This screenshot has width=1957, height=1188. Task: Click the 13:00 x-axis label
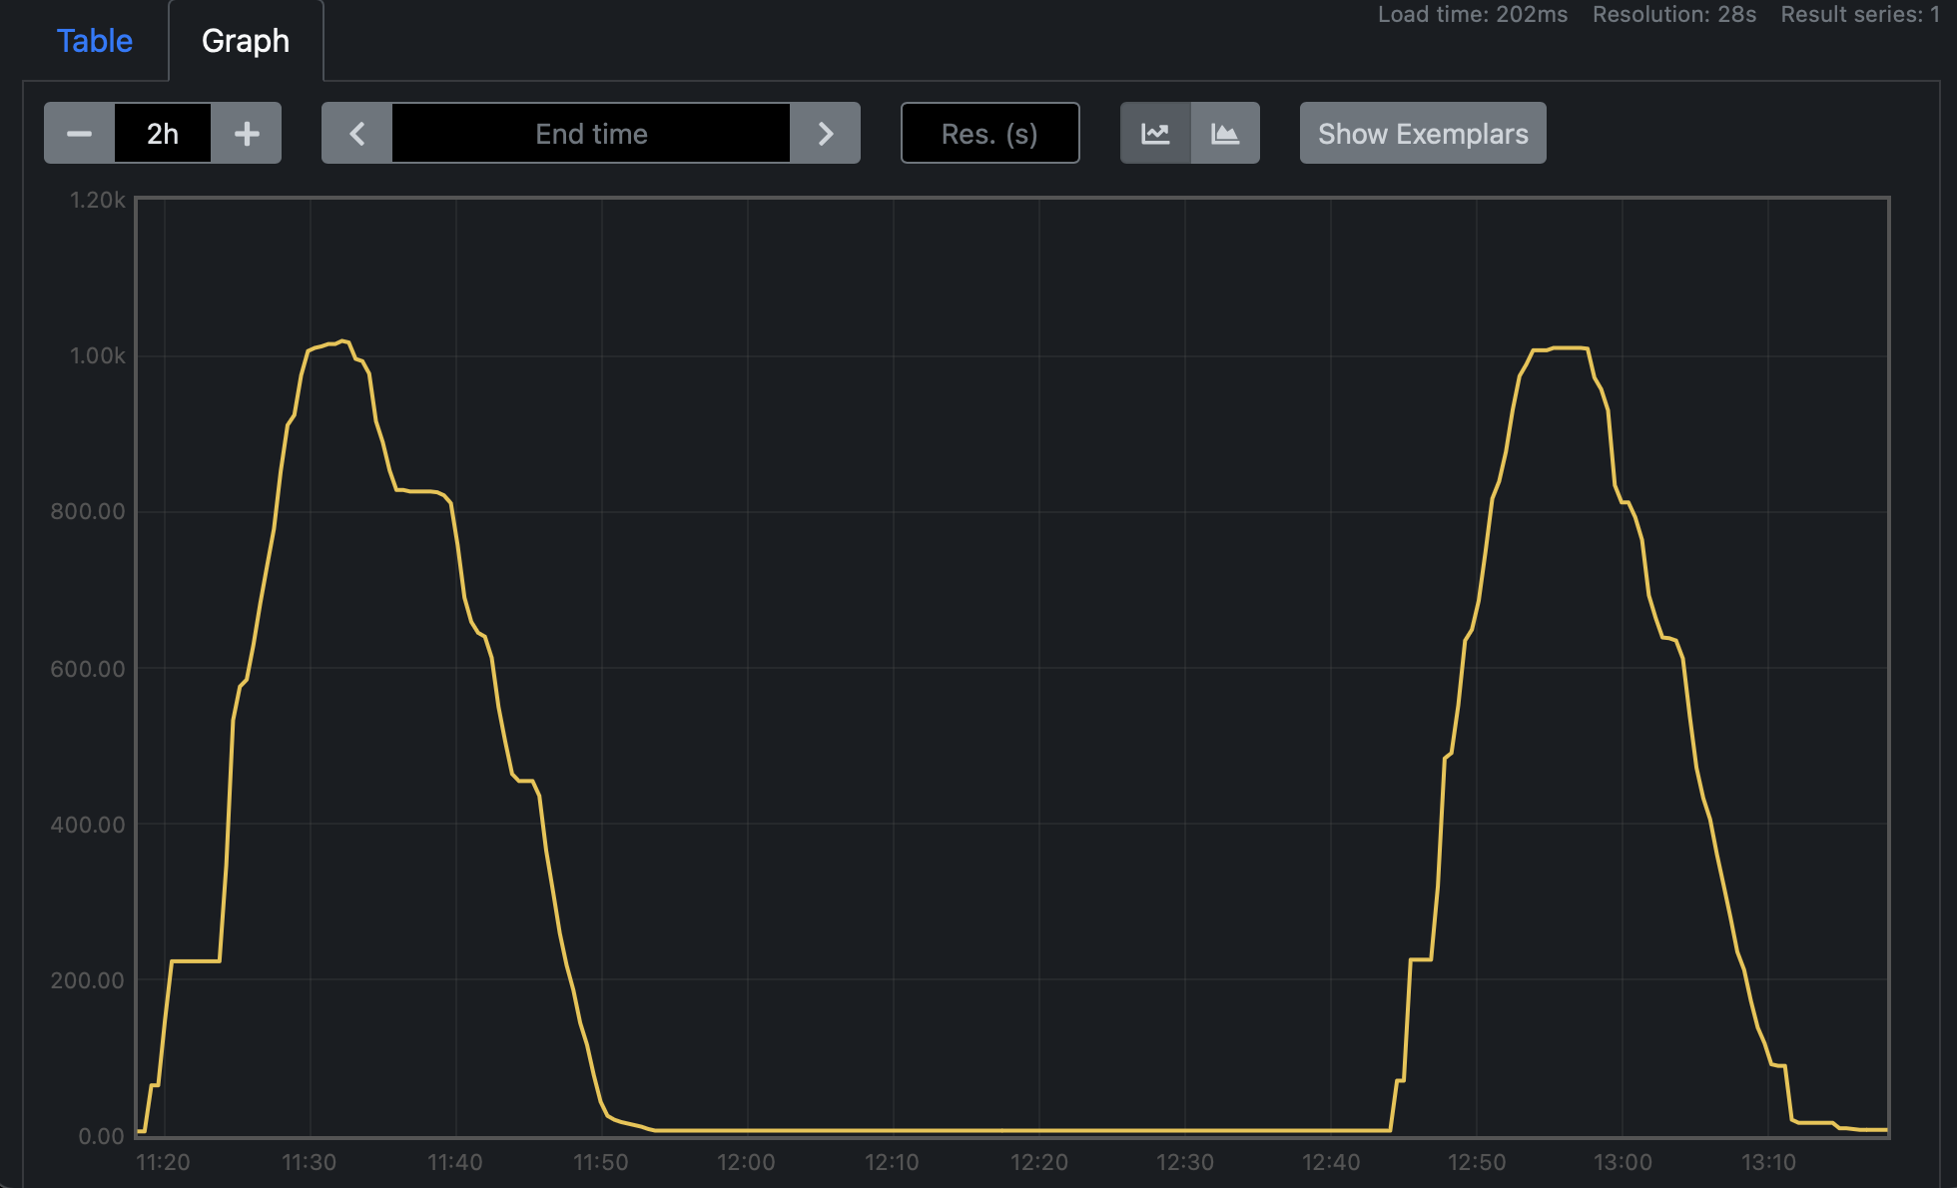[x=1623, y=1162]
